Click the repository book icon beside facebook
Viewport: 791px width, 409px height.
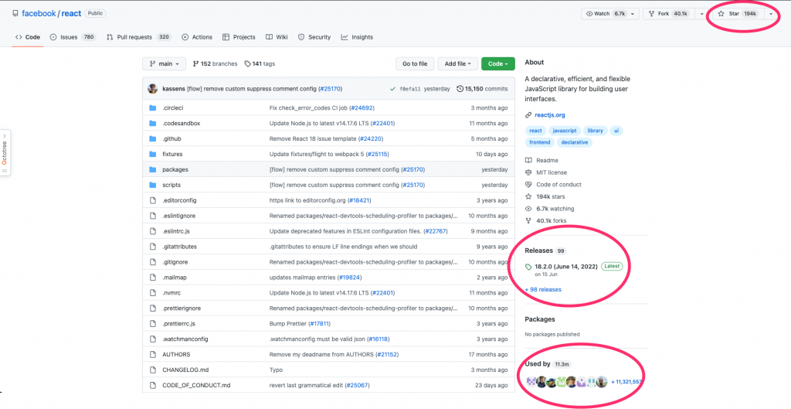click(x=15, y=14)
